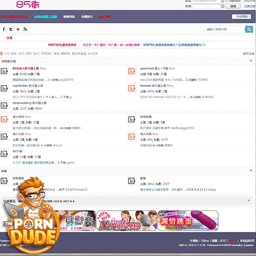Screen dimensions: 256x256
Task: Click the underlined cyan navigation menu item
Action: (45, 17)
